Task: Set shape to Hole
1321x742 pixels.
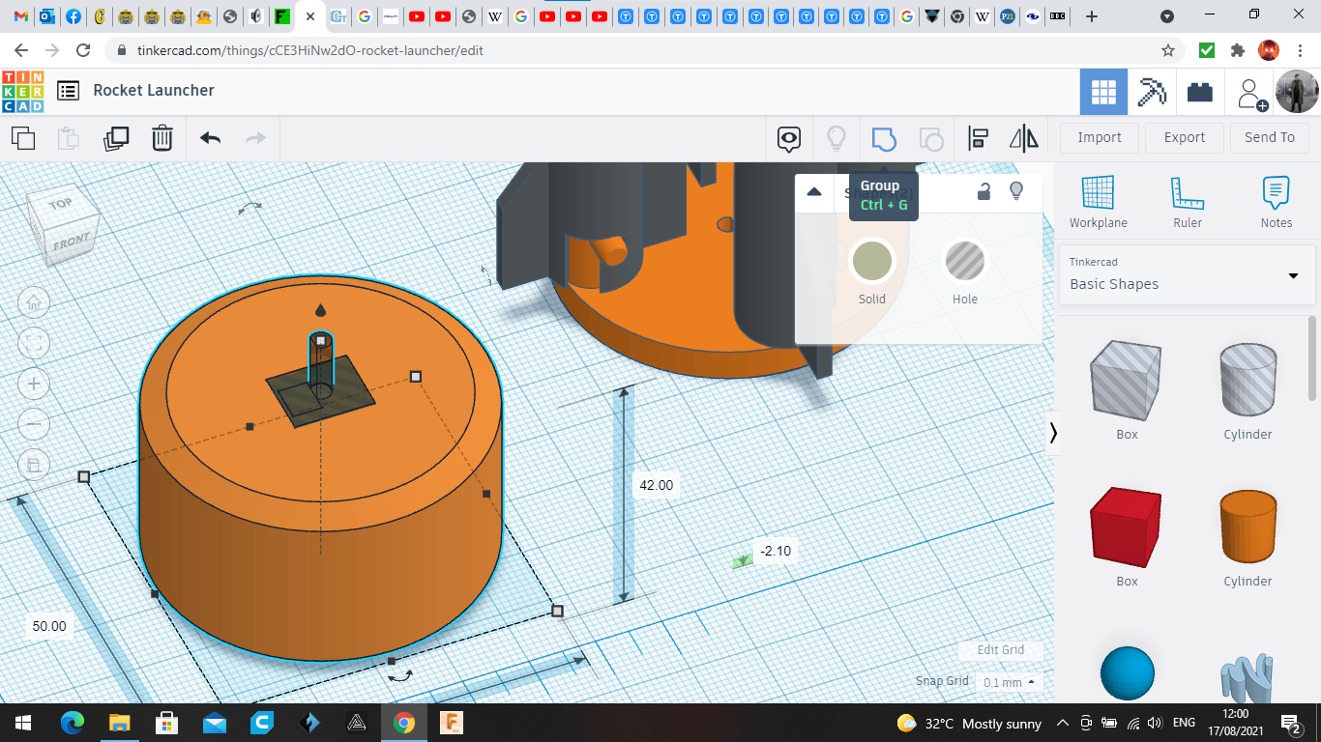Action: [964, 262]
